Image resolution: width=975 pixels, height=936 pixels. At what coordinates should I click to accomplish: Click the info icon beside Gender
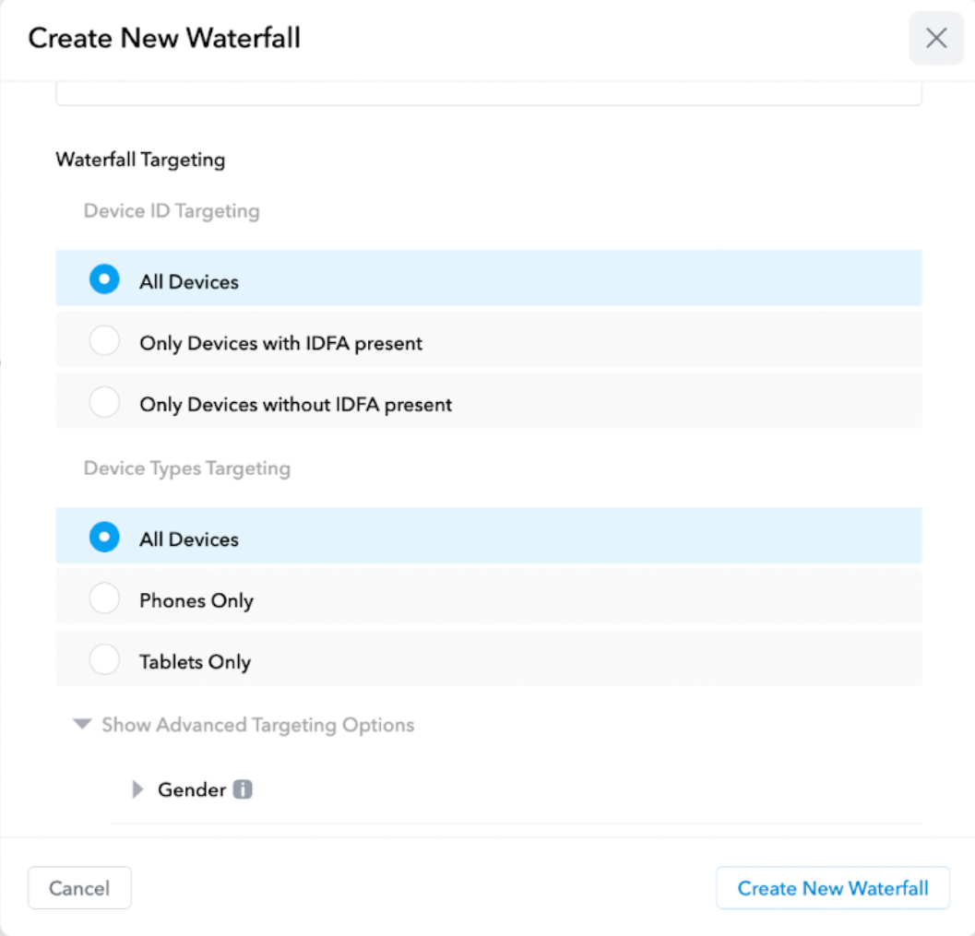point(243,789)
